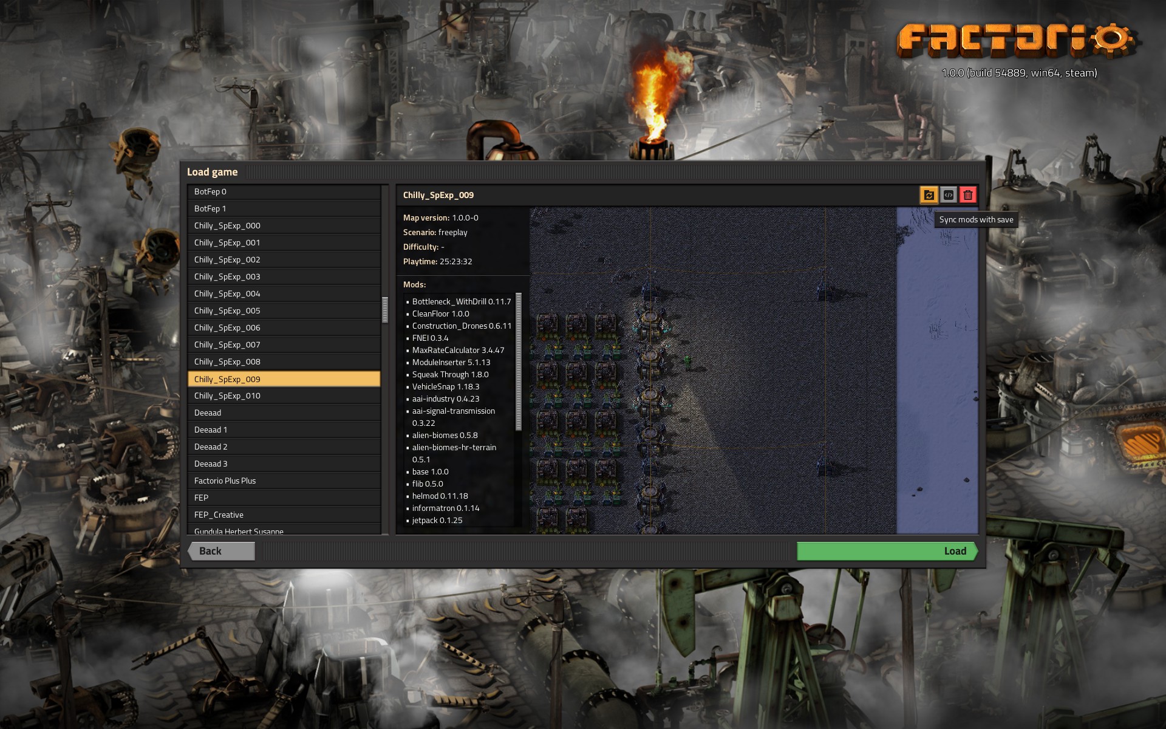Click the Sync mods with save icon
This screenshot has width=1166, height=729.
coord(929,195)
